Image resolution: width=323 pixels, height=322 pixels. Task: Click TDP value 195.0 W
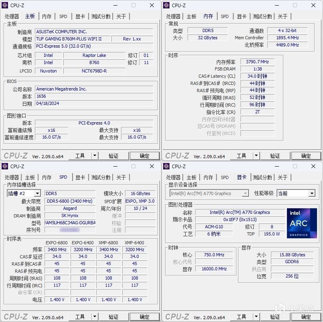click(272, 234)
